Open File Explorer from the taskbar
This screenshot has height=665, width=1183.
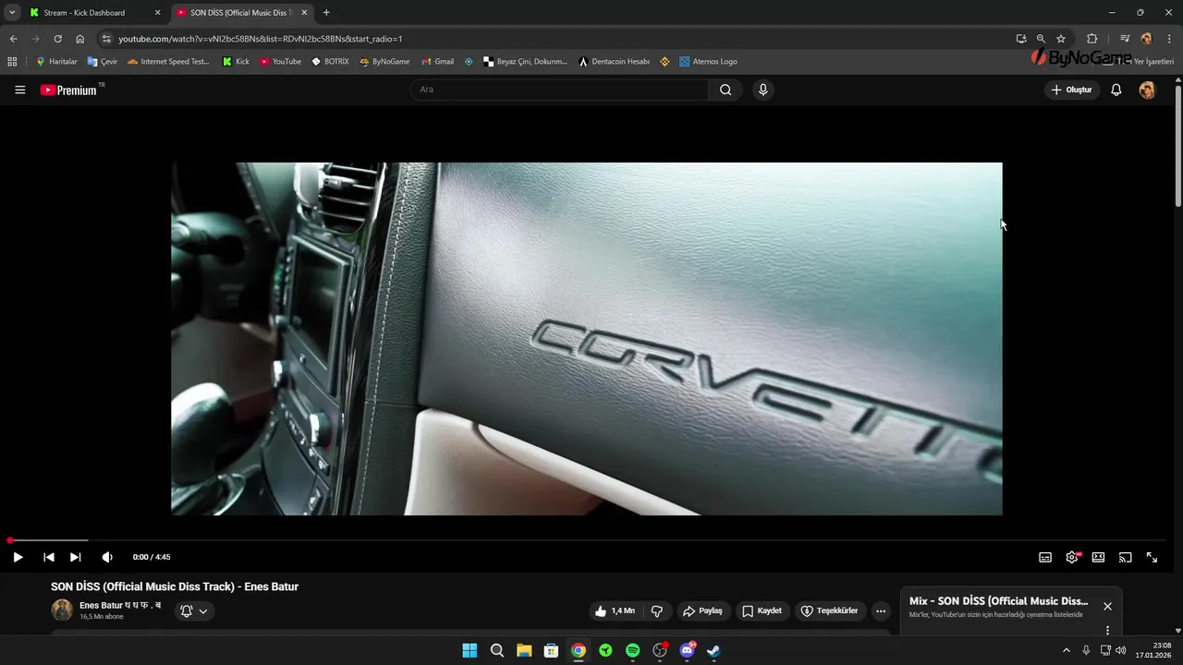pos(524,650)
